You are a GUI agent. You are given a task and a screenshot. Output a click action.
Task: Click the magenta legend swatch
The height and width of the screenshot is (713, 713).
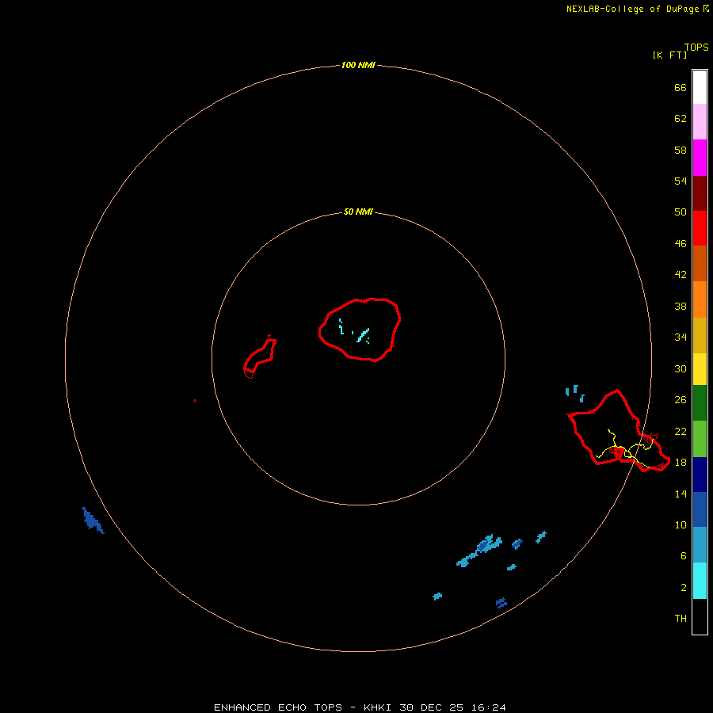(x=700, y=158)
